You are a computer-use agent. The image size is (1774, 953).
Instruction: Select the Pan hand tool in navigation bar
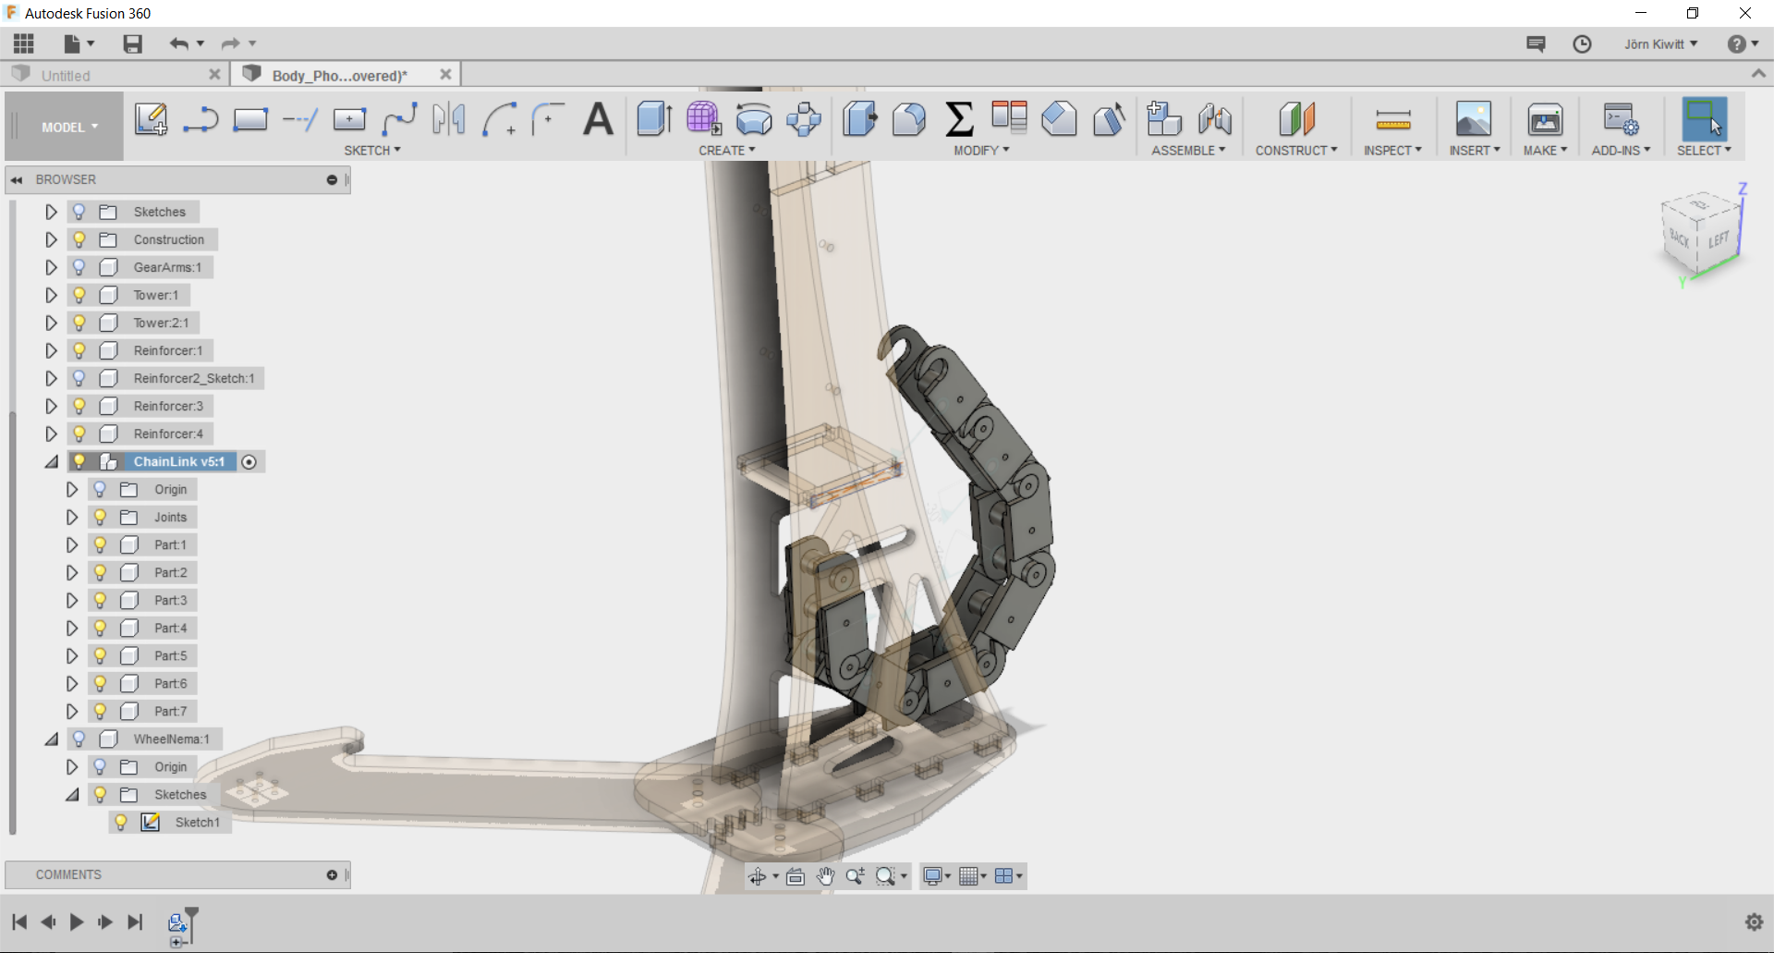825,876
